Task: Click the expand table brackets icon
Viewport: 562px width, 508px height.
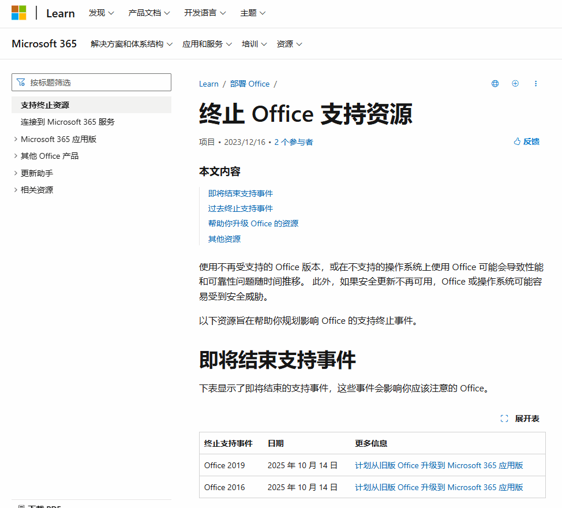Action: [504, 419]
